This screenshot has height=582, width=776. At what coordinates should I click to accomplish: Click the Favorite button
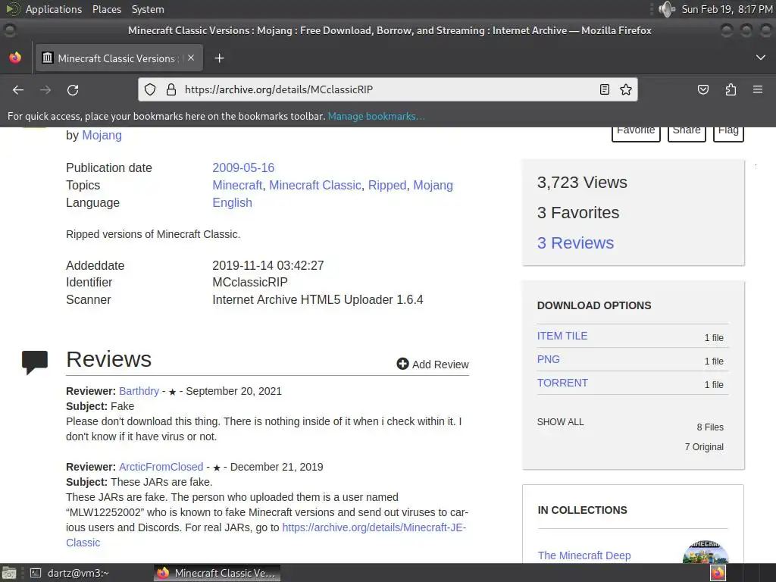636,133
